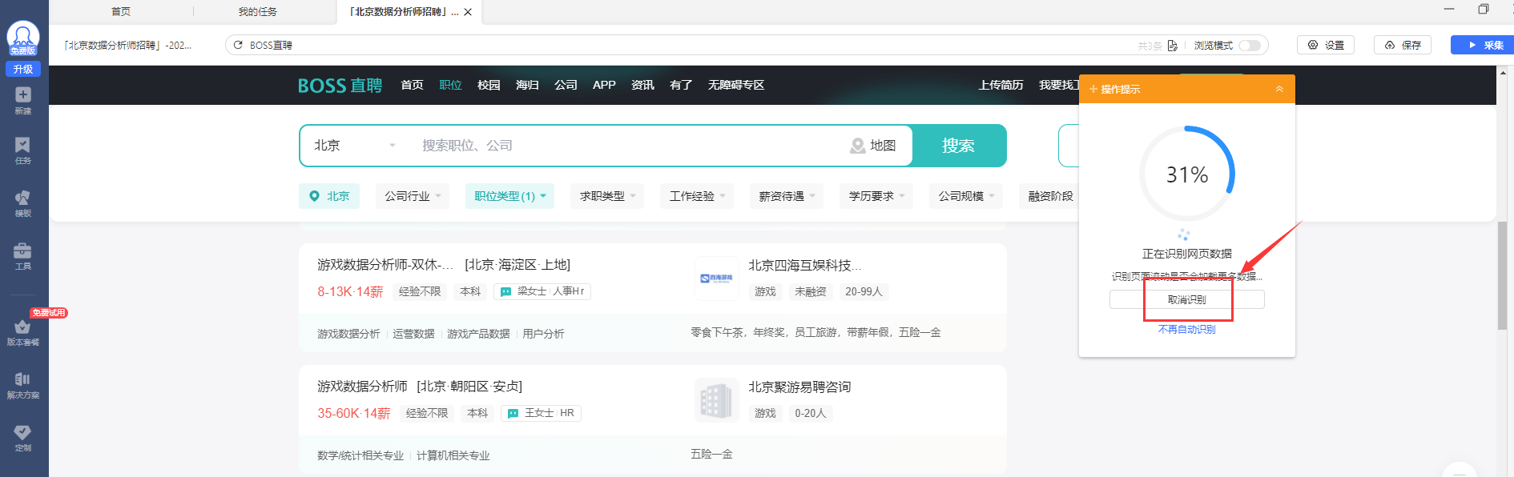
Task: Click the octopus account avatar icon
Action: (x=23, y=38)
